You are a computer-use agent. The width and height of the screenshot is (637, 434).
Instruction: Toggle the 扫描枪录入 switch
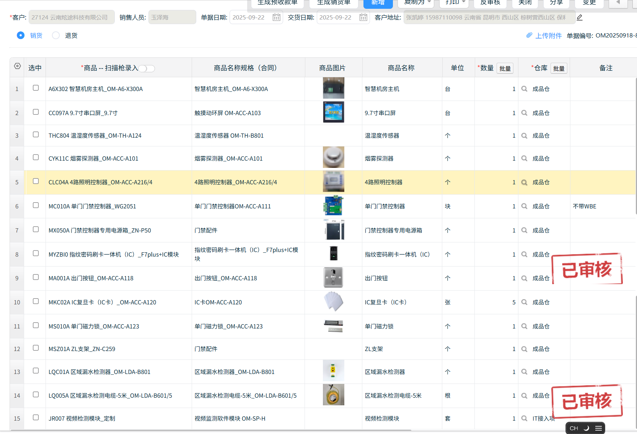[147, 68]
